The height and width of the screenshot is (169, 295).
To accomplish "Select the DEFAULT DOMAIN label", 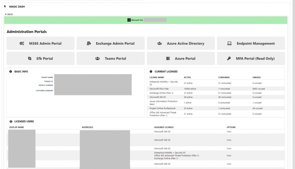I will tap(46, 85).
